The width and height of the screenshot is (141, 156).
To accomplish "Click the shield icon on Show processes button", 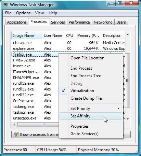I will click(x=17, y=134).
